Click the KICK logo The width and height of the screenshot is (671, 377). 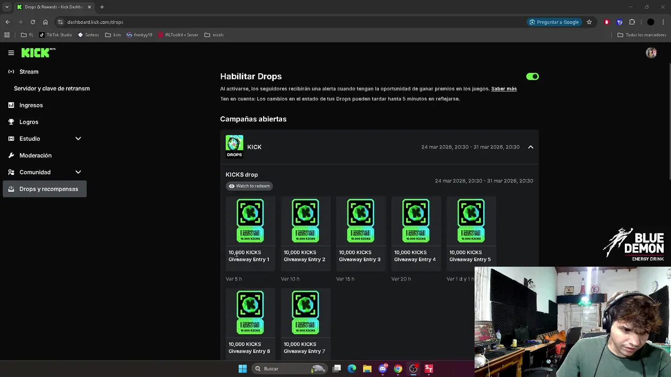(38, 52)
